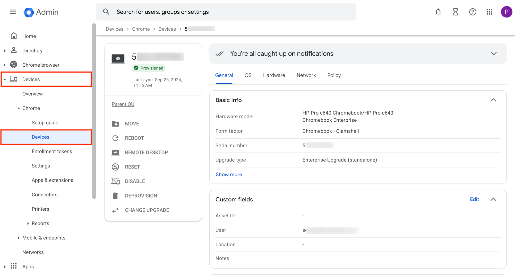Open Connectors in the sidebar

pos(45,194)
